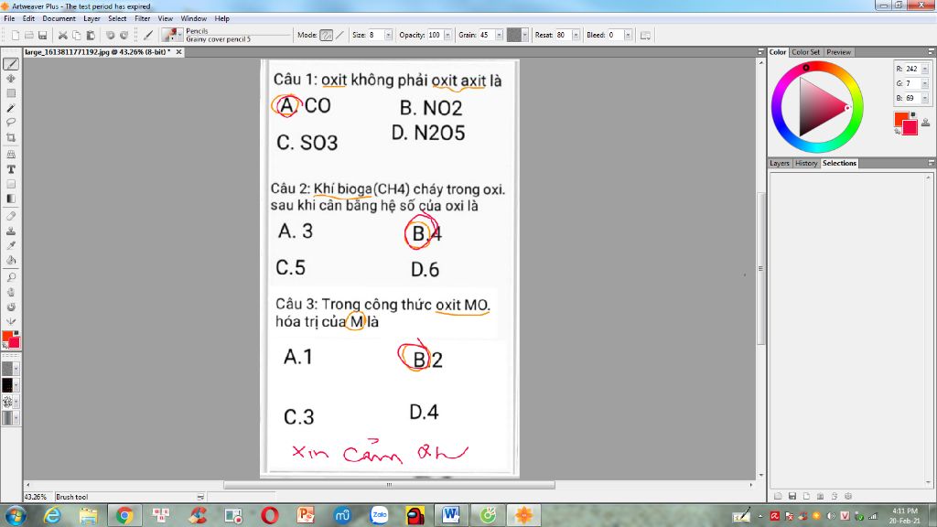
Task: Select the Move tool in the toolbox
Action: [x=11, y=79]
